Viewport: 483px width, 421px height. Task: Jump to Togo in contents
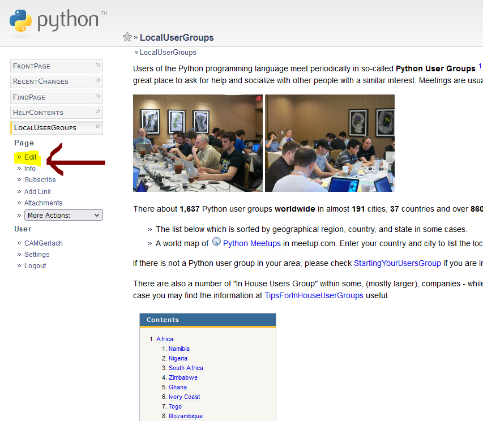click(x=175, y=406)
